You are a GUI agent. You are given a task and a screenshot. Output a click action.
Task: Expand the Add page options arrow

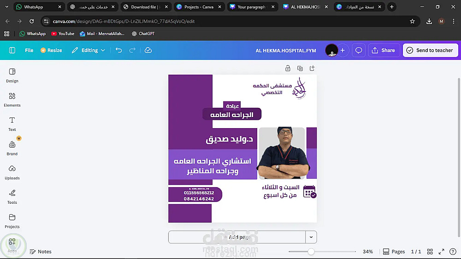coord(311,237)
